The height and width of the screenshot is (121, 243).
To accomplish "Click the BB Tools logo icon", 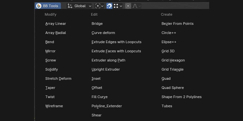I will click(x=39, y=6).
